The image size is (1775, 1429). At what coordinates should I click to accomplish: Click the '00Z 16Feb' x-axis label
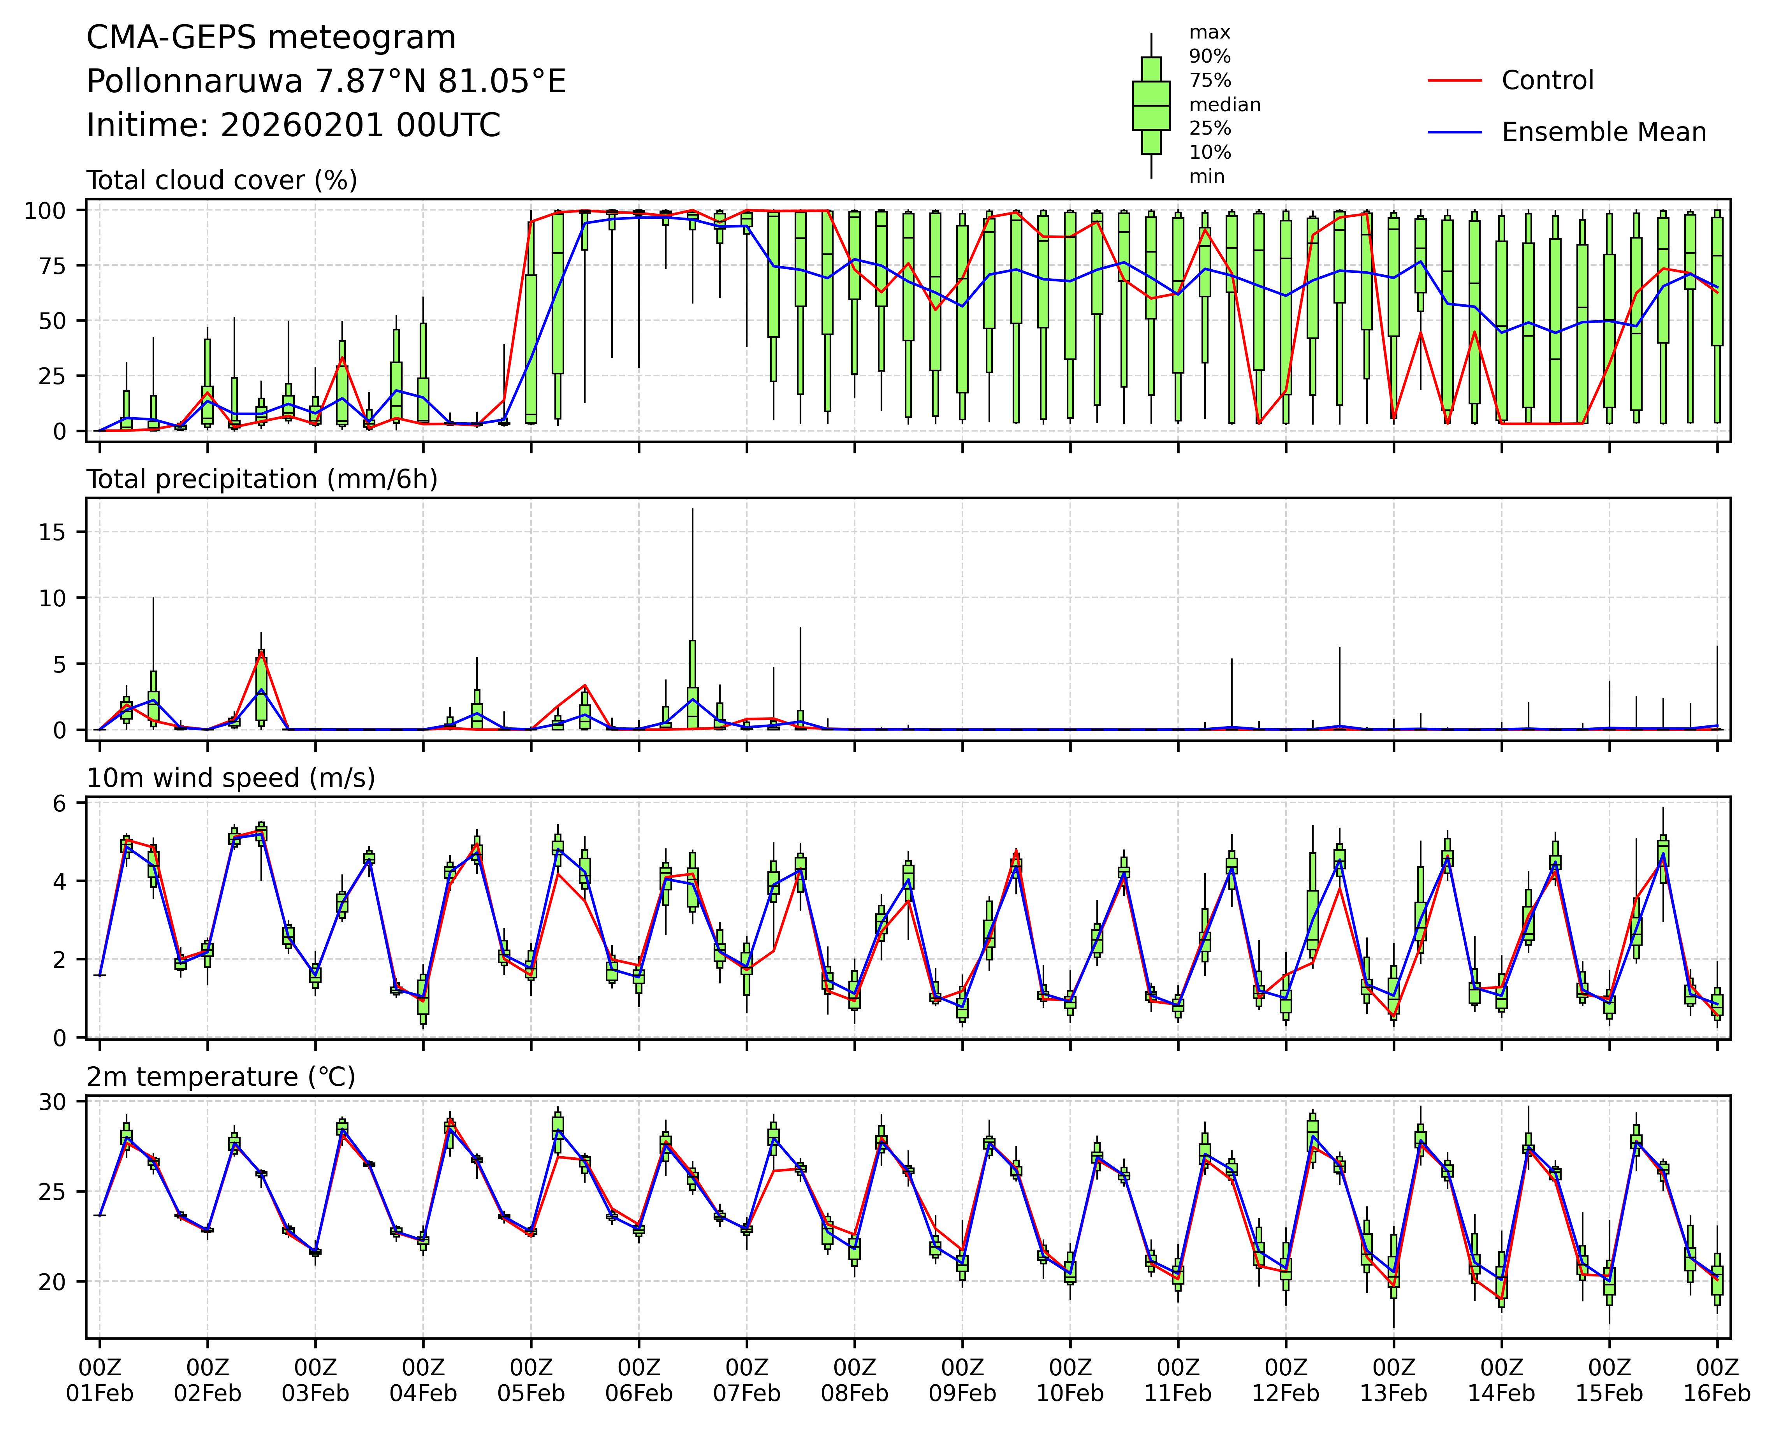(1717, 1380)
